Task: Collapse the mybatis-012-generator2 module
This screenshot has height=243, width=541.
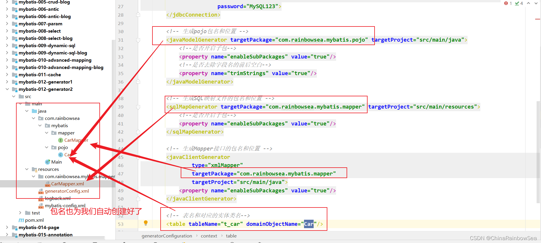Action: point(7,89)
